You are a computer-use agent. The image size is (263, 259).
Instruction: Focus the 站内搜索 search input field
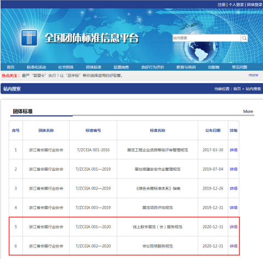[x=207, y=38]
